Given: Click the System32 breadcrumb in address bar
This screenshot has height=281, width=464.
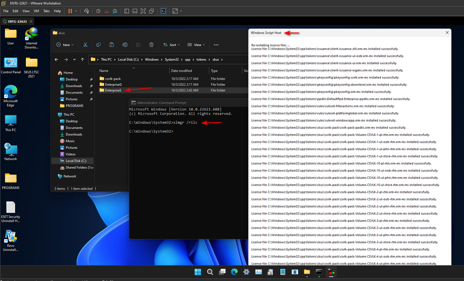Looking at the screenshot, I should click(171, 59).
